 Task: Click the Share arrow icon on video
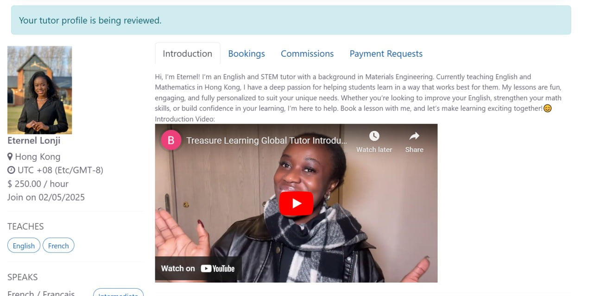[x=414, y=136]
